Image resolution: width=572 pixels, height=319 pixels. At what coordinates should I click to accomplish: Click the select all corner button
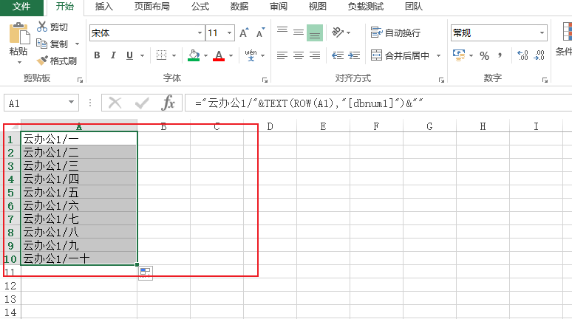click(x=14, y=126)
